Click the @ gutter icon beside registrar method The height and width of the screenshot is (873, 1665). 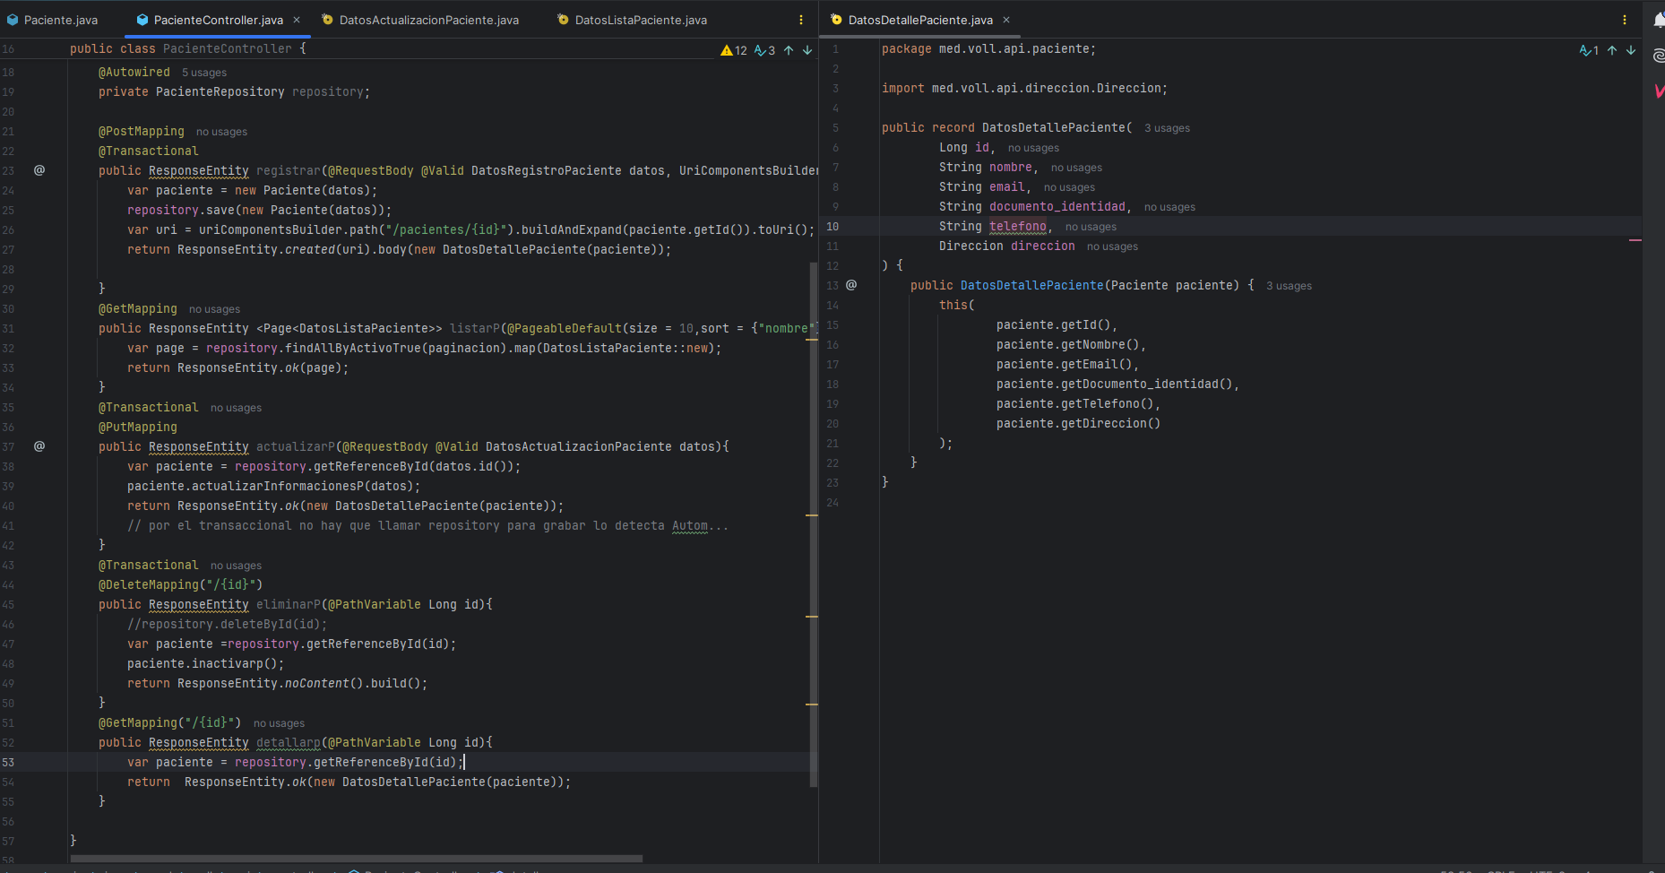(x=39, y=169)
